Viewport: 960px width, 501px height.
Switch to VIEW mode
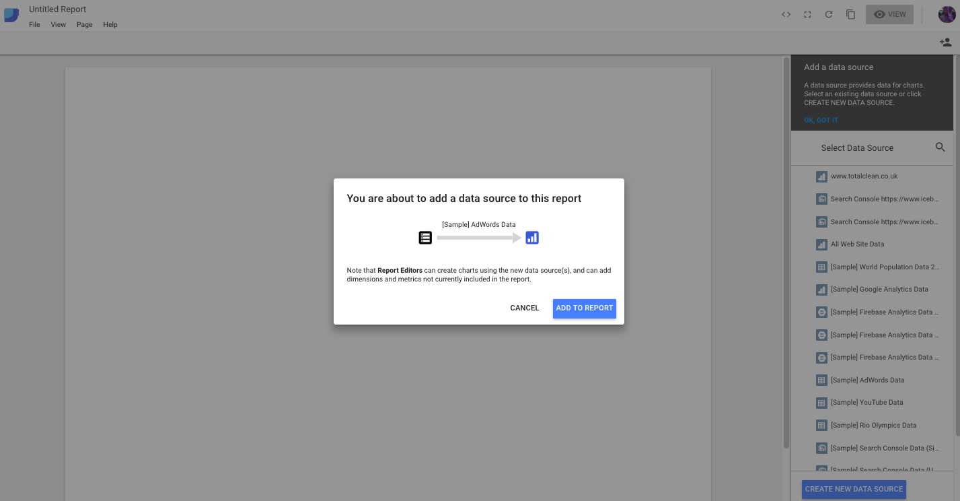click(x=889, y=14)
